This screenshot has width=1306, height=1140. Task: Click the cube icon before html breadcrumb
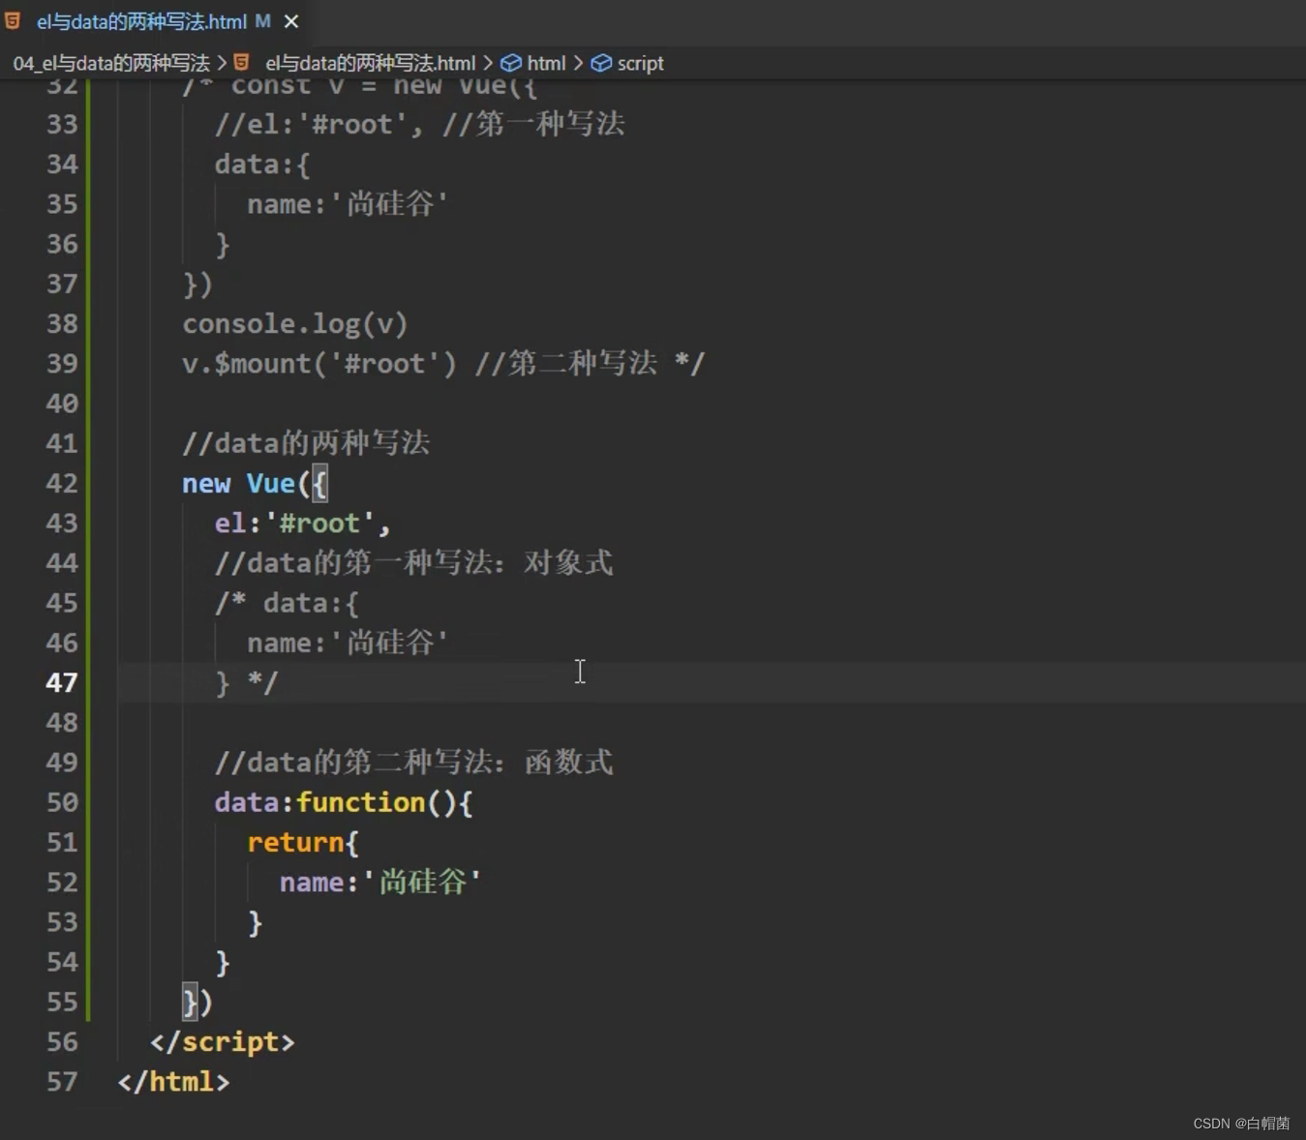coord(511,63)
